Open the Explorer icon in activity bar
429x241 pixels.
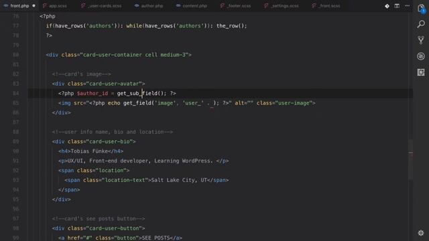[421, 9]
